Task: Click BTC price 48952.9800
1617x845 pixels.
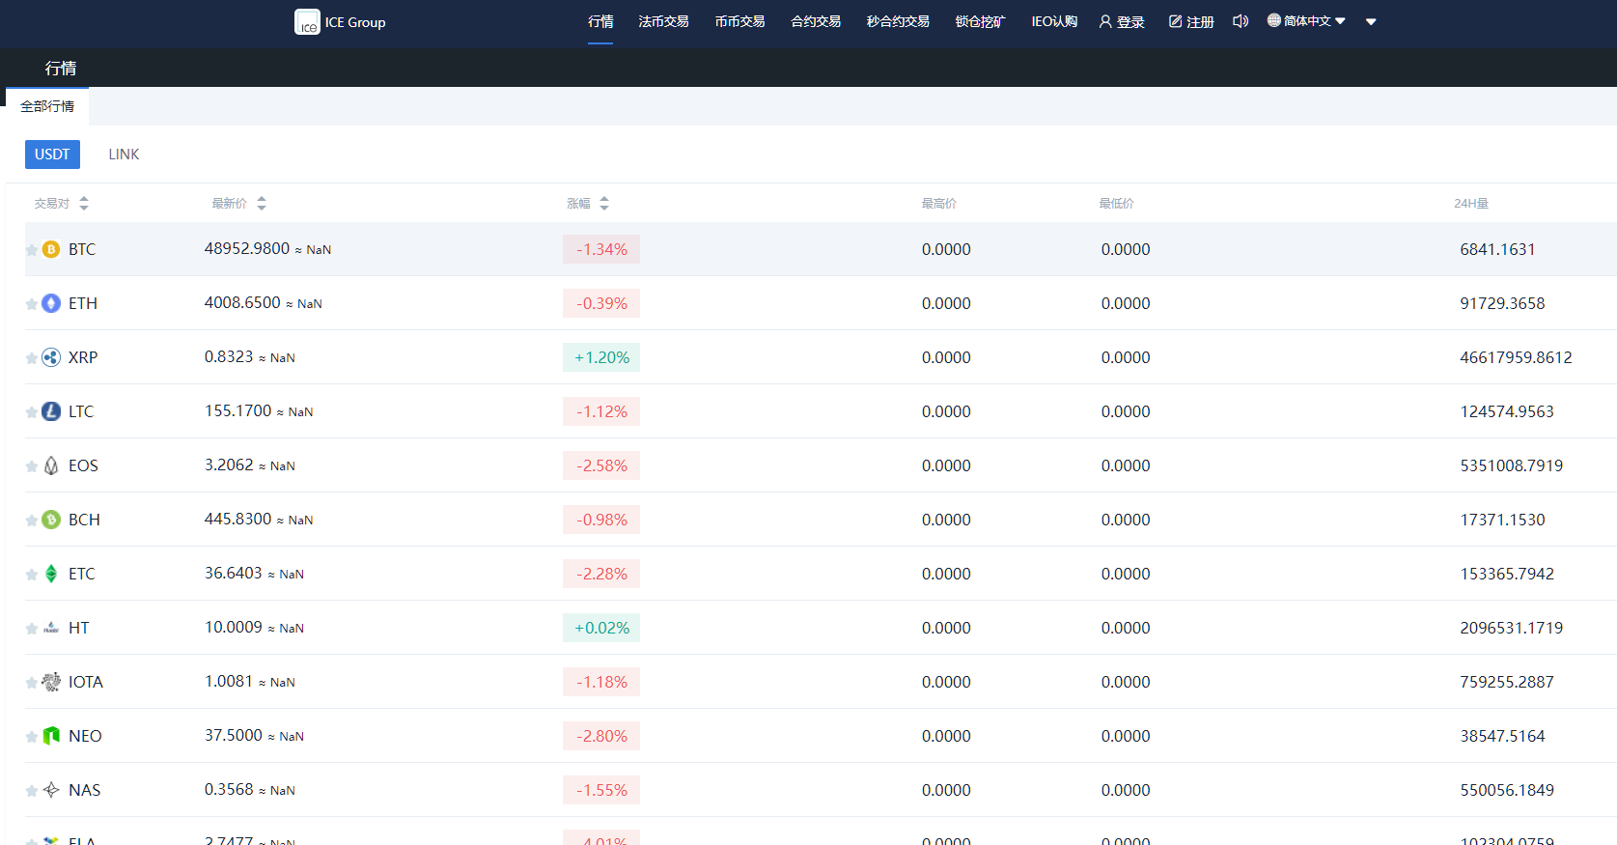Action: tap(247, 248)
